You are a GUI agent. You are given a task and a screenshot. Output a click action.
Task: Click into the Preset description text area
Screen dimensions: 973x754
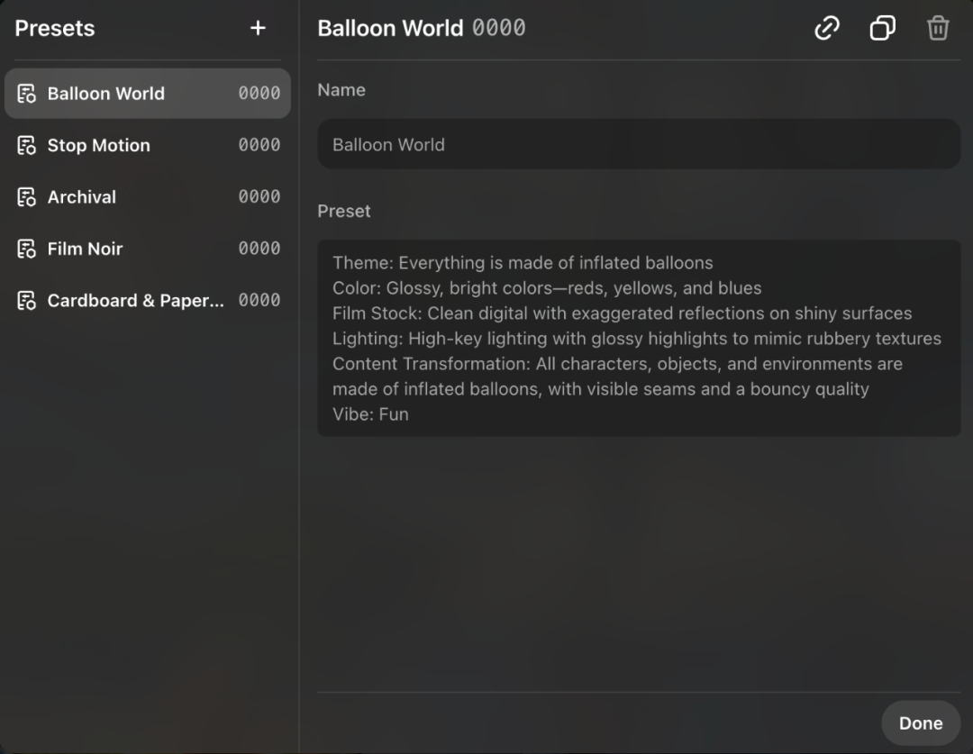click(x=639, y=338)
